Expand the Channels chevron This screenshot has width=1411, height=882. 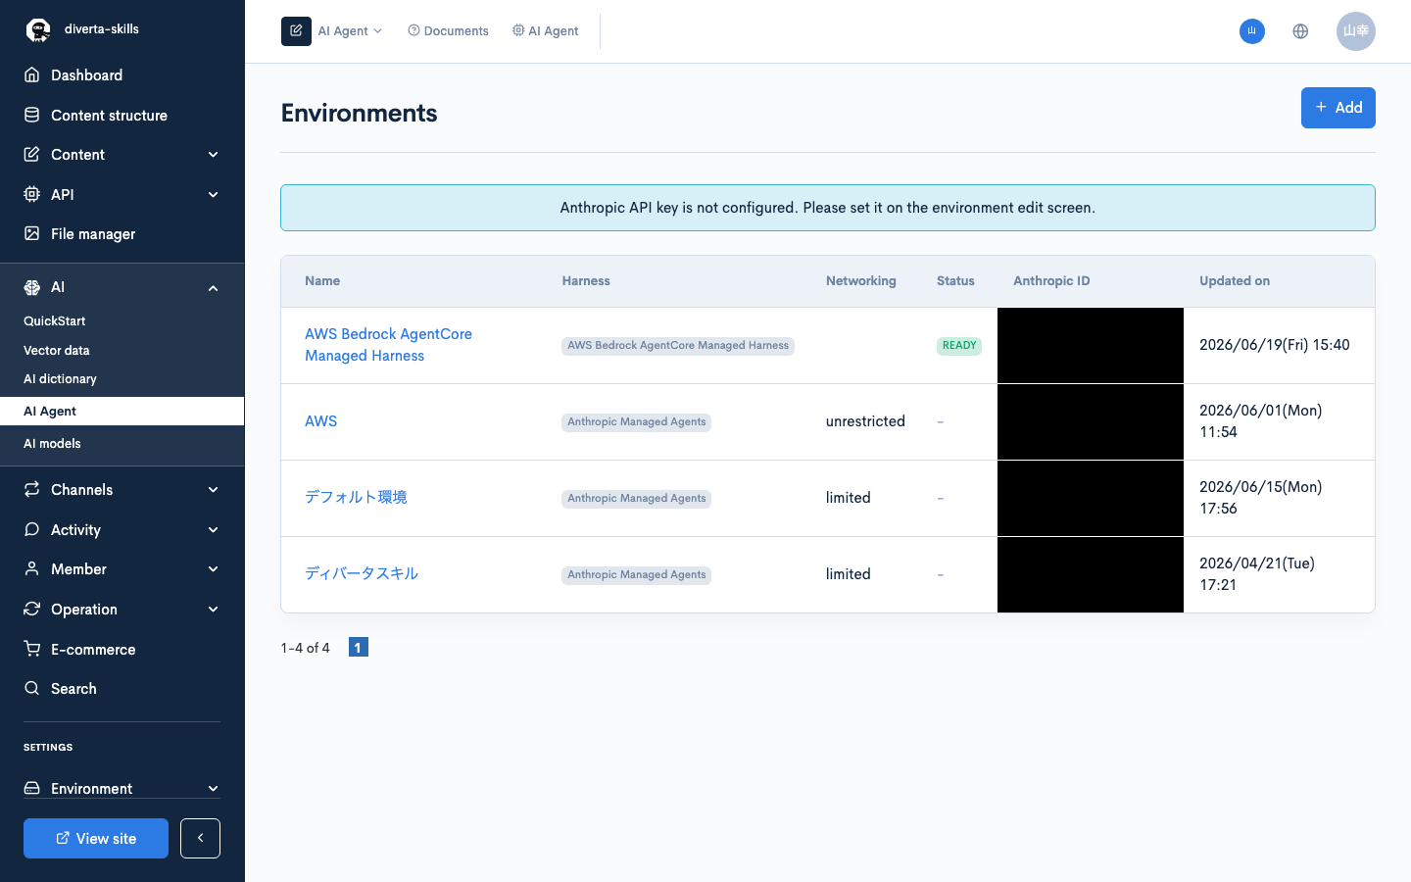tap(214, 490)
